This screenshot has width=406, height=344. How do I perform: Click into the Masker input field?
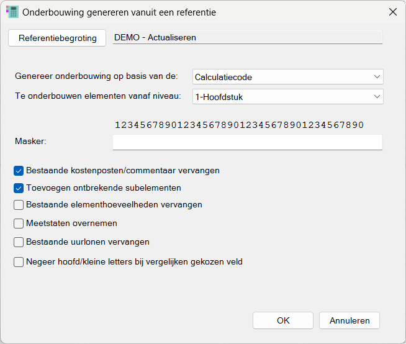pyautogui.click(x=248, y=142)
